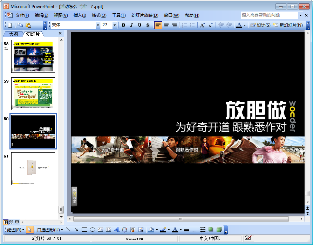Click 新幻灯片(N) to add slide
The image size is (313, 245).
tap(288, 25)
